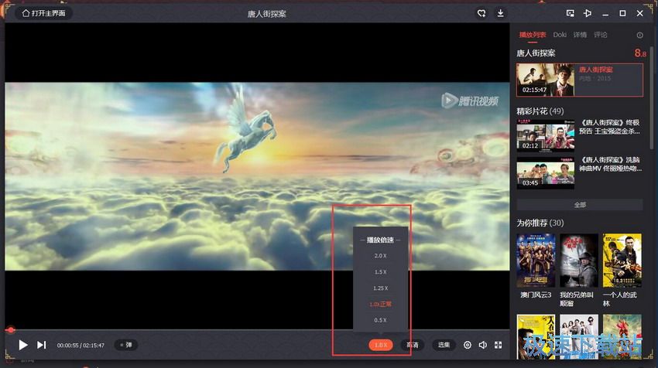The height and width of the screenshot is (368, 658).
Task: Toggle the 弹 danmaku switch
Action: 126,345
